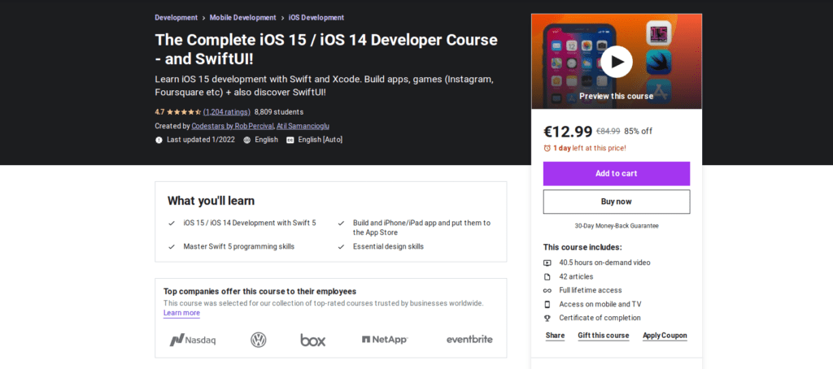Click checkmark beside iOS 15 / iOS 14 Development
The width and height of the screenshot is (833, 369).
point(172,224)
